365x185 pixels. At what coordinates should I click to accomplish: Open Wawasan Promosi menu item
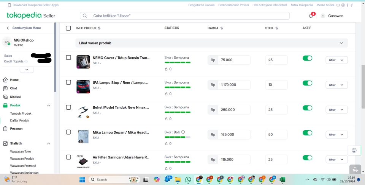[23, 166]
